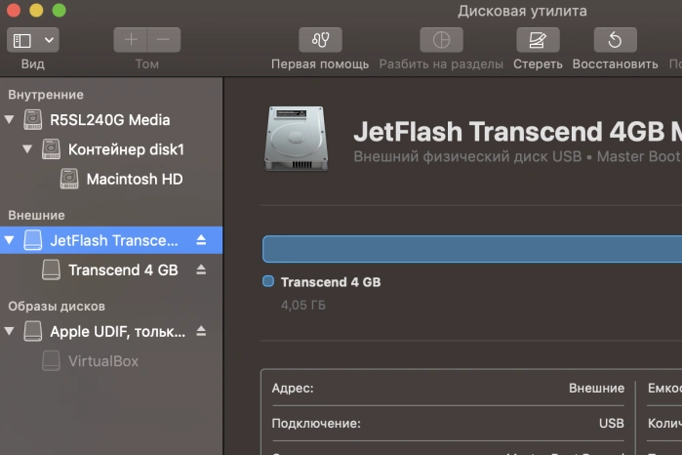This screenshot has width=682, height=455.
Task: Click the Первая помощь label
Action: pyautogui.click(x=320, y=64)
